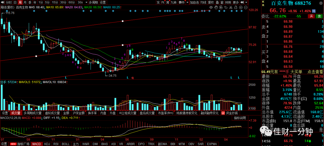This screenshot has width=324, height=146.
Task: Switch to the 月 monthly period tab
Action: [x=25, y=2]
